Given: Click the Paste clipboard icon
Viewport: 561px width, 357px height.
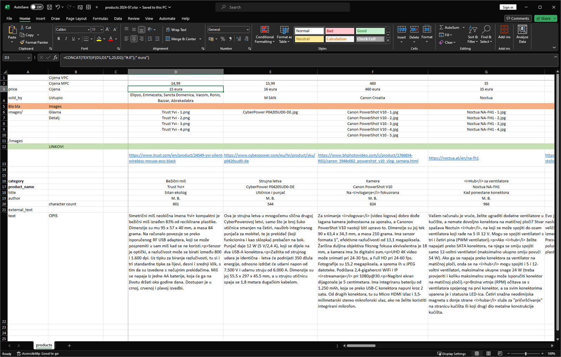Looking at the screenshot, I should tap(12, 30).
